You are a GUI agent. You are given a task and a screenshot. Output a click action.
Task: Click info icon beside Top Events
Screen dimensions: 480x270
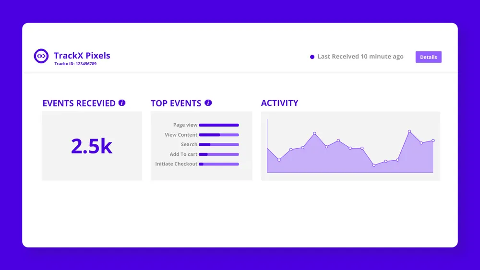pyautogui.click(x=208, y=103)
